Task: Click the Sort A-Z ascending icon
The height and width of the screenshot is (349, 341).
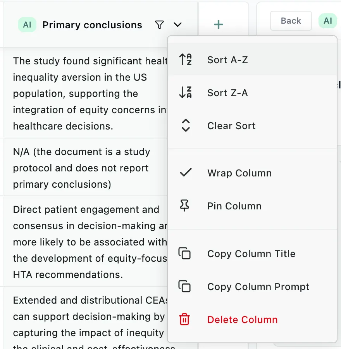Action: pos(185,60)
